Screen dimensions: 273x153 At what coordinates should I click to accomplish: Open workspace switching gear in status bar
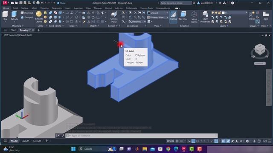pos(247,141)
